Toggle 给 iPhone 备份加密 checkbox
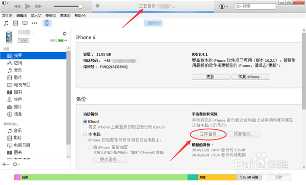The height and width of the screenshot is (185, 306). [90, 147]
